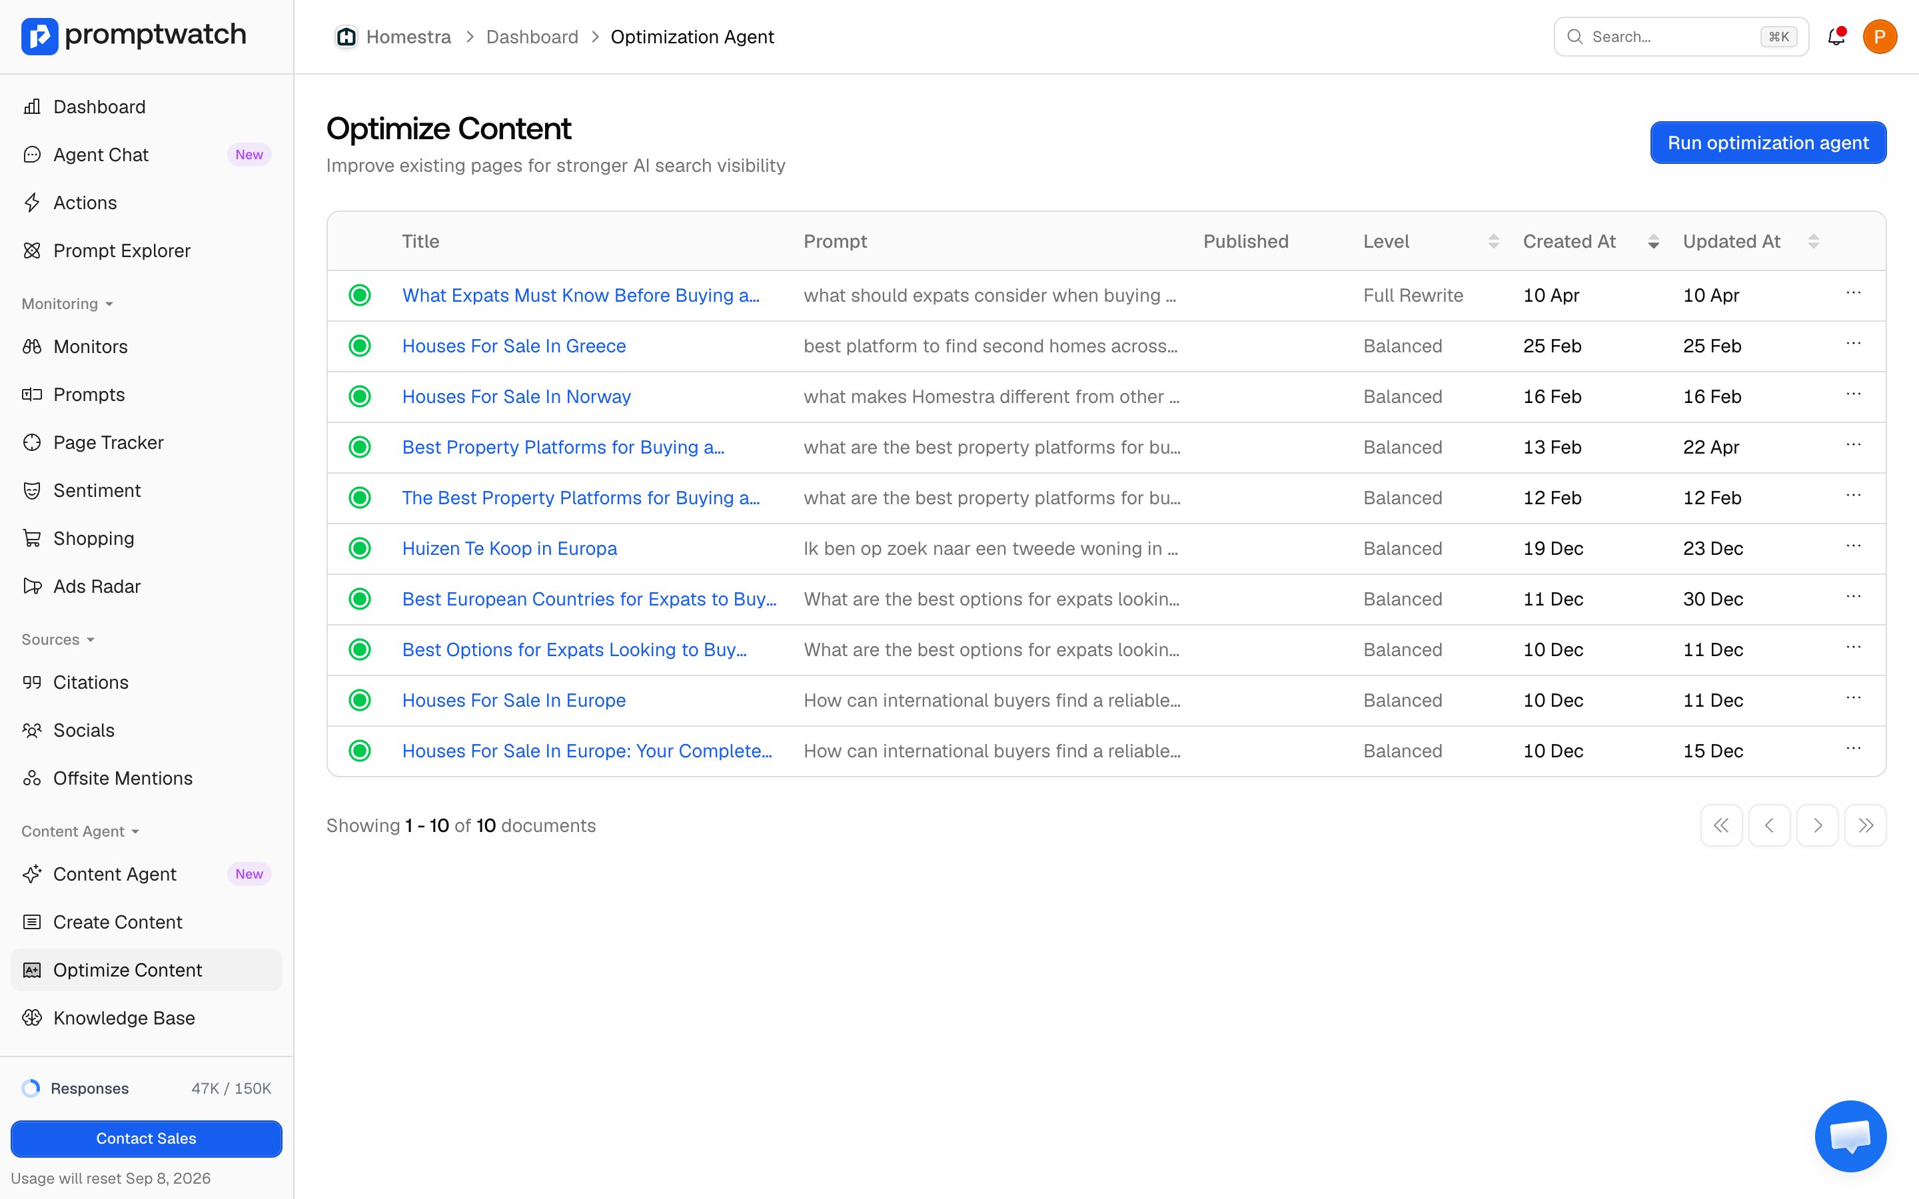This screenshot has width=1919, height=1199.
Task: Open row menu for Best Options for Expats
Action: point(1853,648)
